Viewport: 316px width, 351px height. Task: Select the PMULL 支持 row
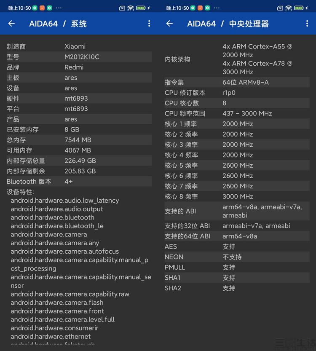coord(237,267)
